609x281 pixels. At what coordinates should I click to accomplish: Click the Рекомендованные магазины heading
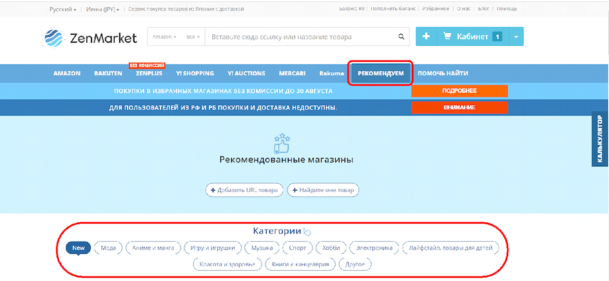click(286, 160)
